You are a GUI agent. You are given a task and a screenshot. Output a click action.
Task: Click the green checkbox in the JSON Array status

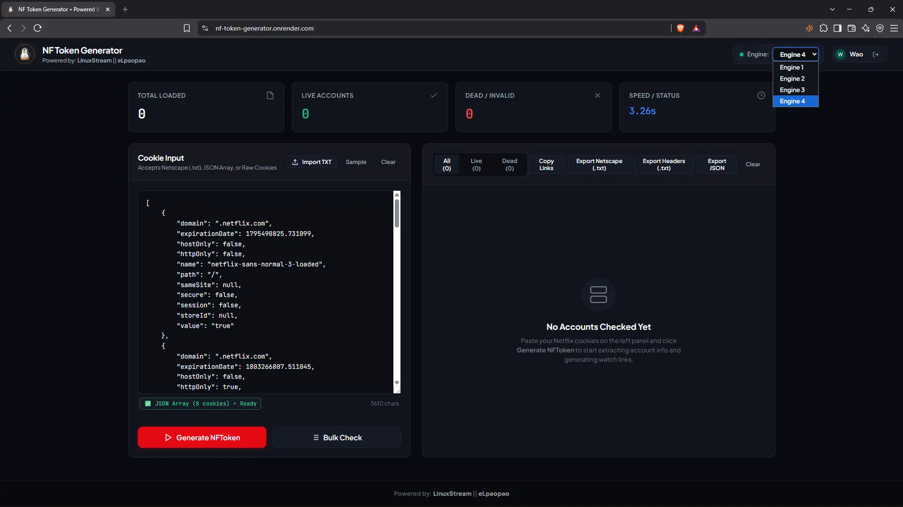pyautogui.click(x=148, y=404)
